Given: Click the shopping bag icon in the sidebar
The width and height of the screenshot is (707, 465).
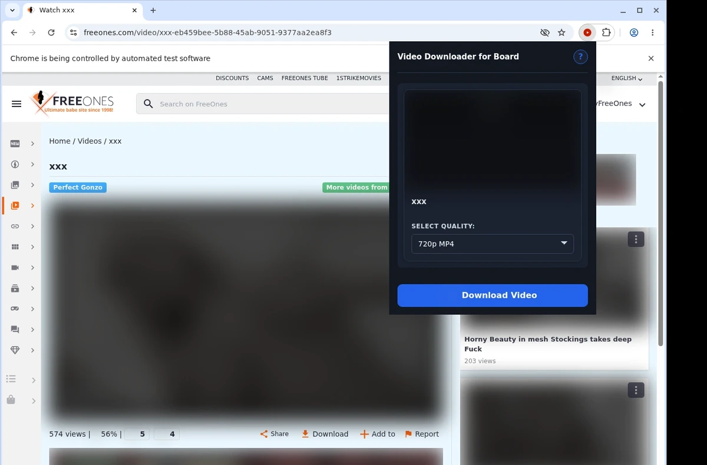Looking at the screenshot, I should pyautogui.click(x=11, y=400).
